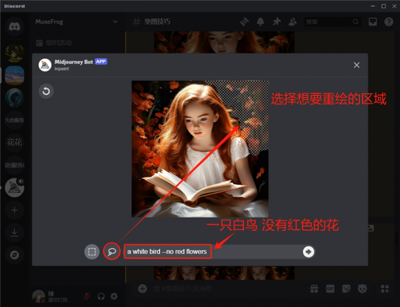Select the lasso selection tool
This screenshot has width=400, height=307.
[x=112, y=252]
